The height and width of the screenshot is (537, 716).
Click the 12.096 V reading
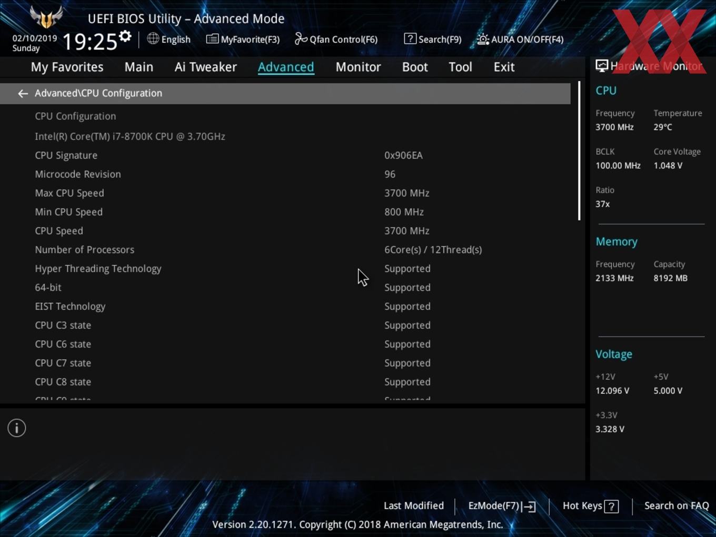(x=612, y=391)
